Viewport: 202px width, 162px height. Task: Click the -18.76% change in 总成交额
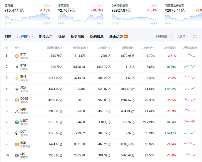coord(97,10)
